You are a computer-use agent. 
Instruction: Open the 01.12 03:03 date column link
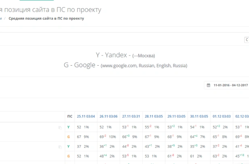(222, 117)
